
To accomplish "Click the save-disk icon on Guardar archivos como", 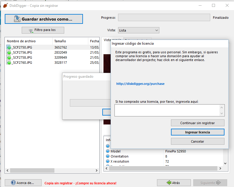I will click(x=17, y=19).
